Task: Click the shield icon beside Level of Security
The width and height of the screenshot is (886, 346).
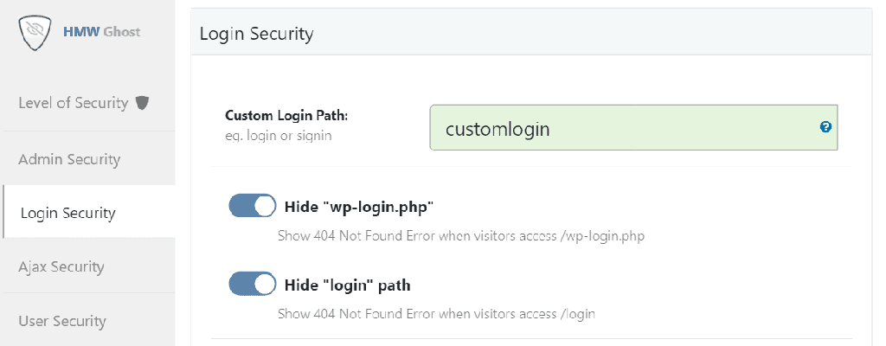Action: coord(143,103)
